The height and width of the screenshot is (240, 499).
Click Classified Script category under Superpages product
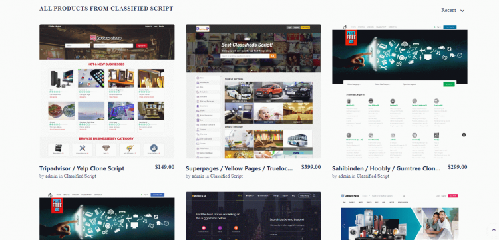[226, 176]
